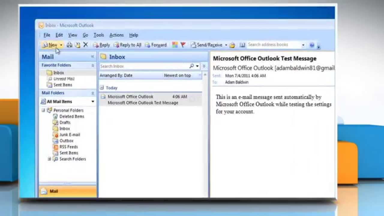Click the sender address adambaldwin81@gmail

point(305,68)
